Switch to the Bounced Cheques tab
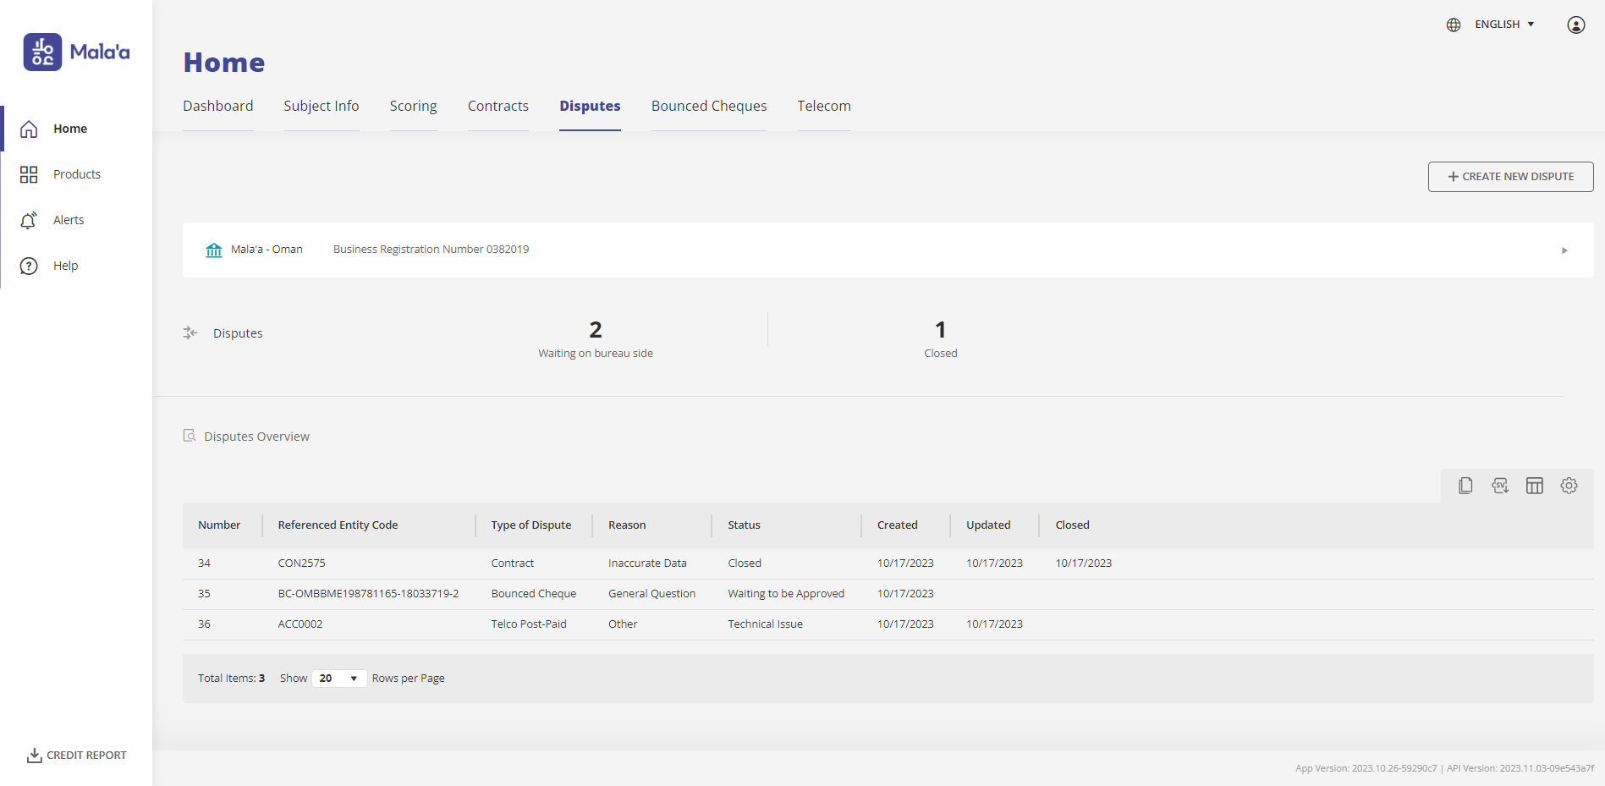Viewport: 1605px width, 786px height. point(709,106)
